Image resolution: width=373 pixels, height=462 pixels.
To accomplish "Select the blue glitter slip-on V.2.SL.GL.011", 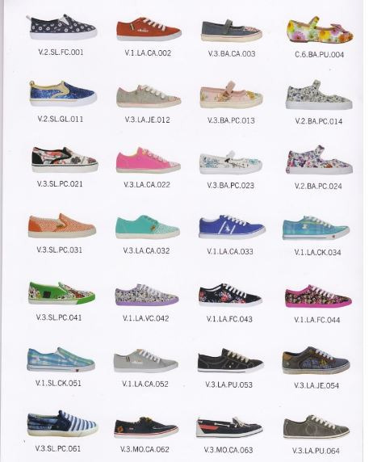I will (x=63, y=94).
